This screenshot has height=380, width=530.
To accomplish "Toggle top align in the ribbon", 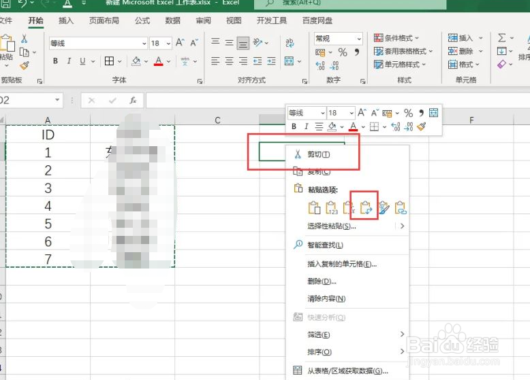I will (215, 42).
